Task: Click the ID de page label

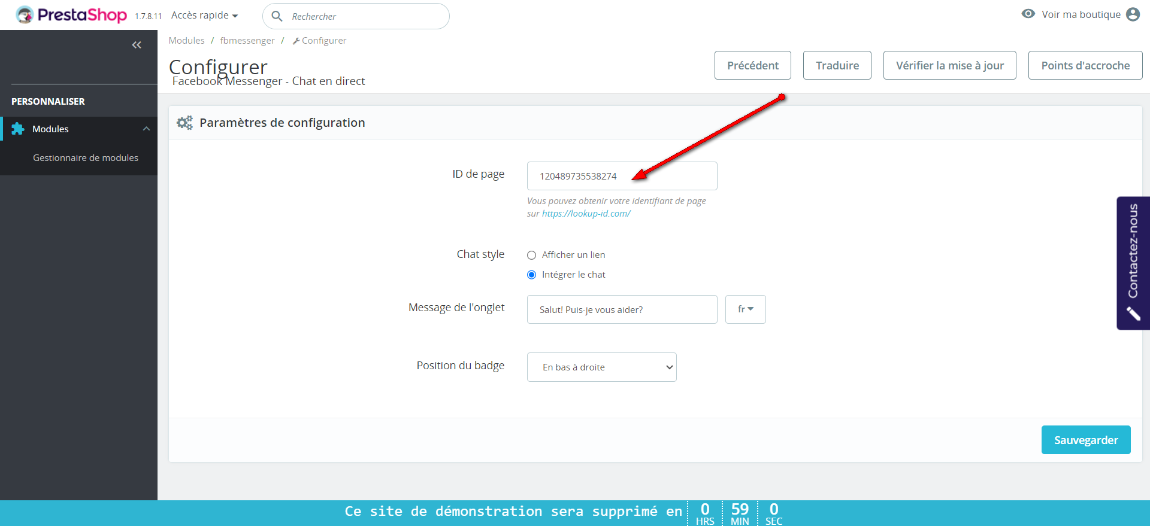Action: point(479,174)
